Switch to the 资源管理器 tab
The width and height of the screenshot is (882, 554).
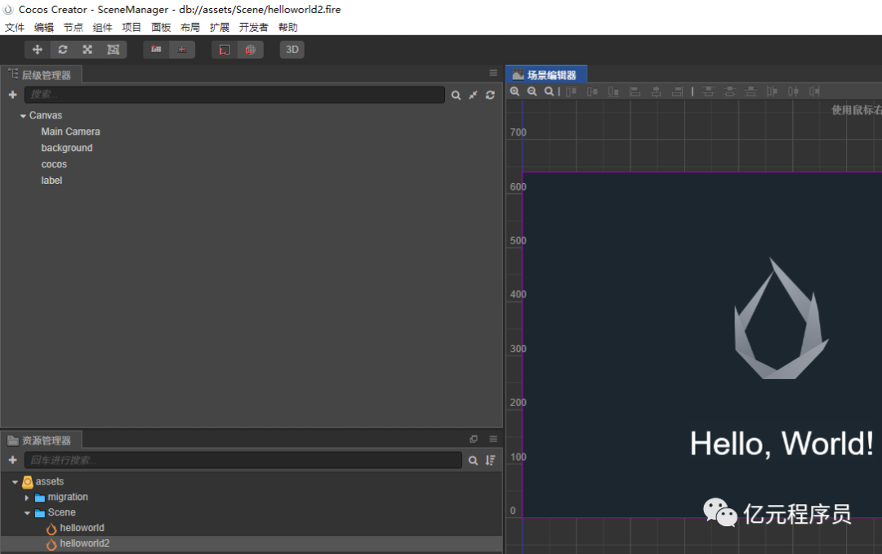[x=41, y=440]
